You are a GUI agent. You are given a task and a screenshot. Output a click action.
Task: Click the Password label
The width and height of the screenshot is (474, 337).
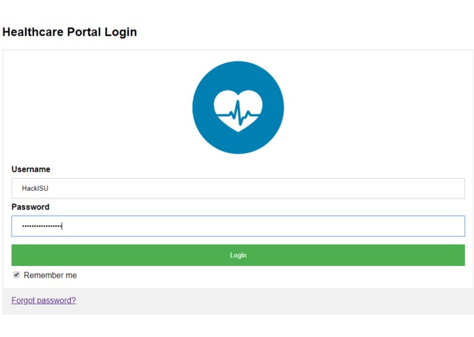point(31,207)
